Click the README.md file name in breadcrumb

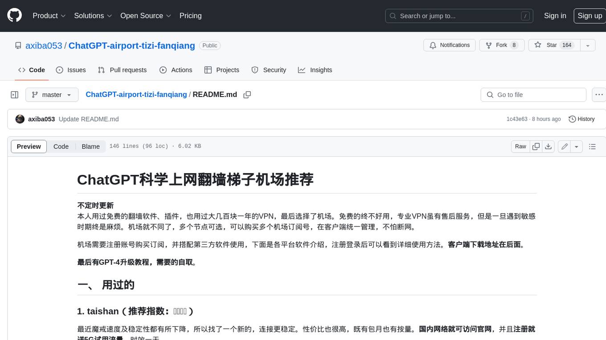tap(215, 94)
